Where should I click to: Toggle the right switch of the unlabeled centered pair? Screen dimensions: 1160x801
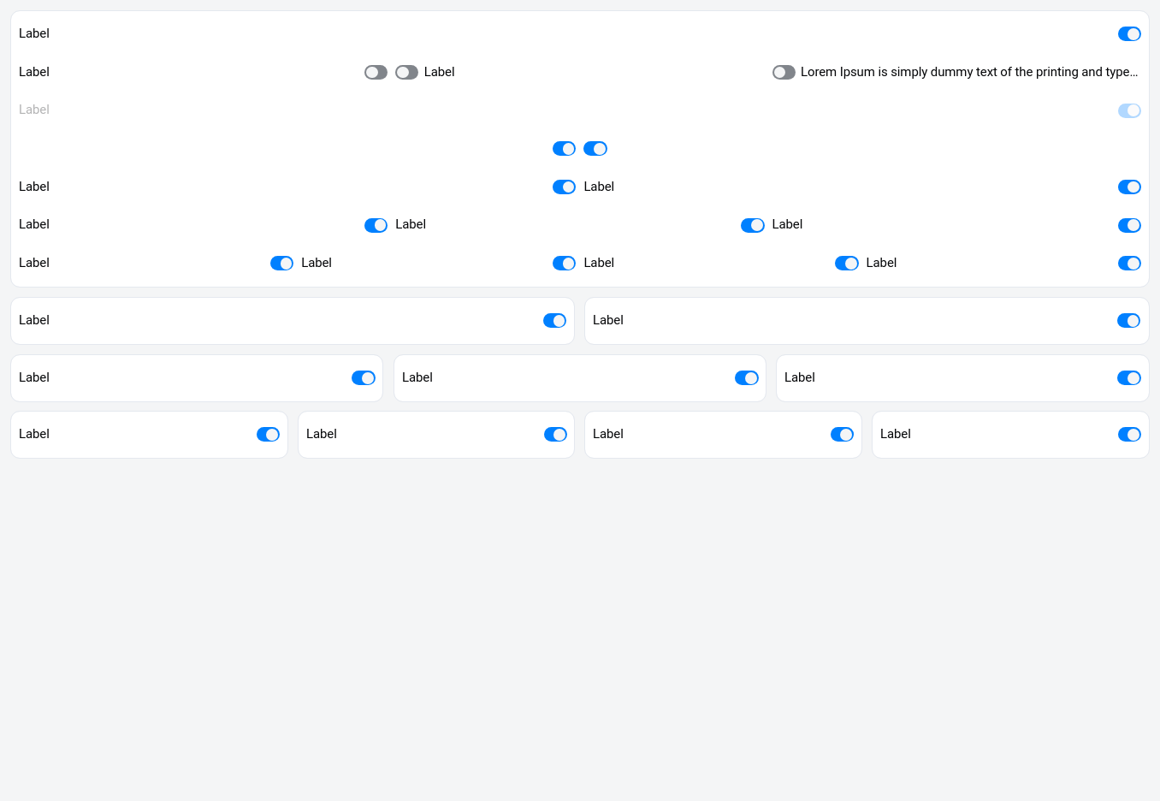(595, 149)
